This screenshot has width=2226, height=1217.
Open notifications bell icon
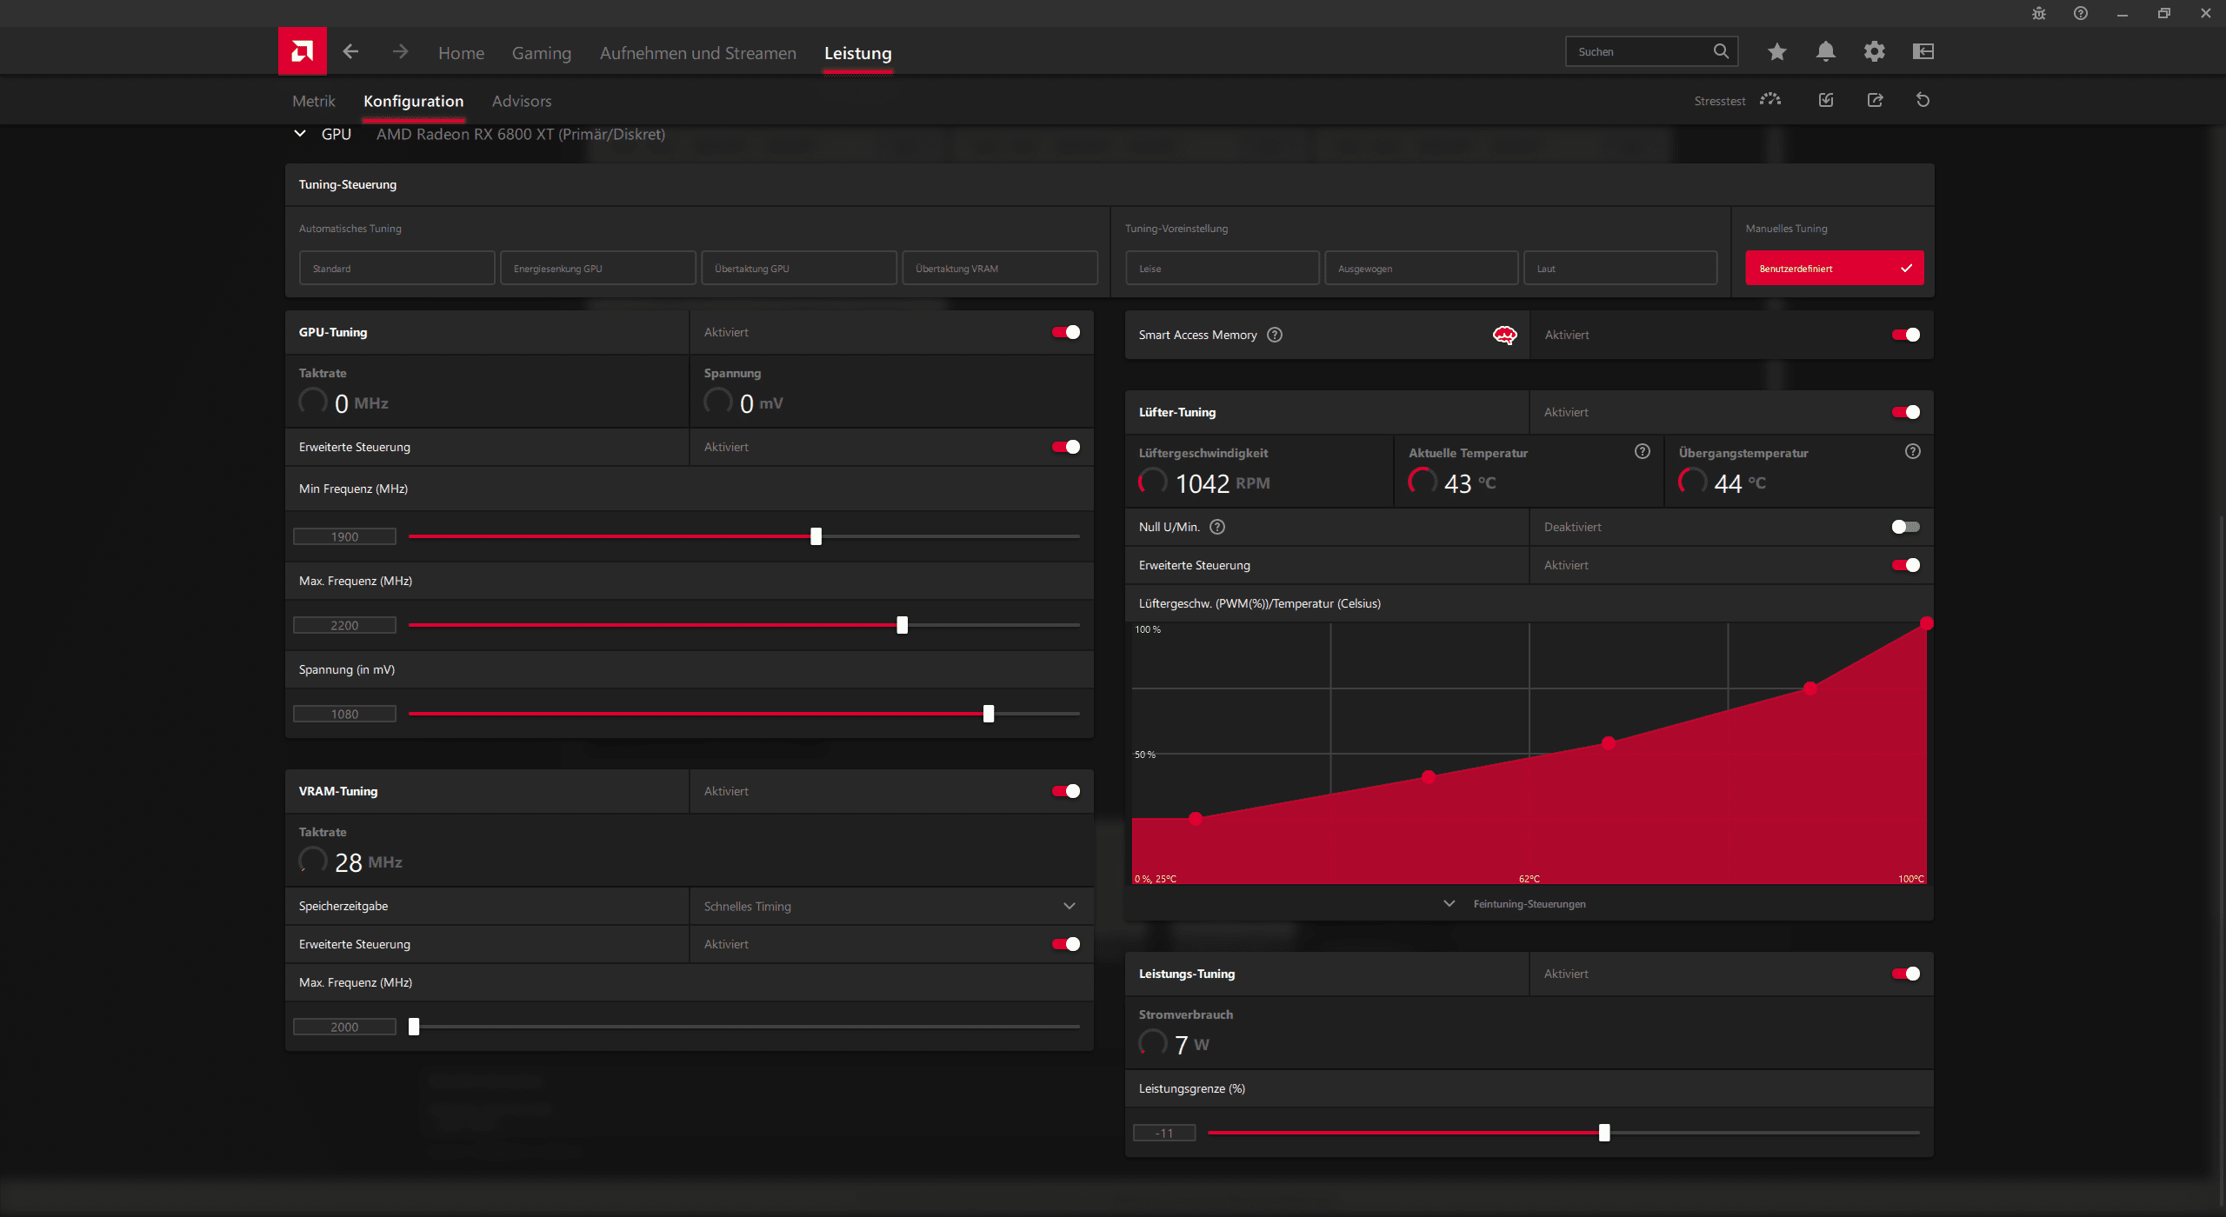(1825, 52)
